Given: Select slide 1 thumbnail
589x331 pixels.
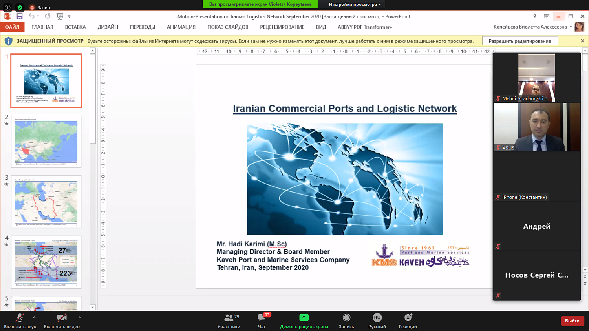Looking at the screenshot, I should point(46,81).
